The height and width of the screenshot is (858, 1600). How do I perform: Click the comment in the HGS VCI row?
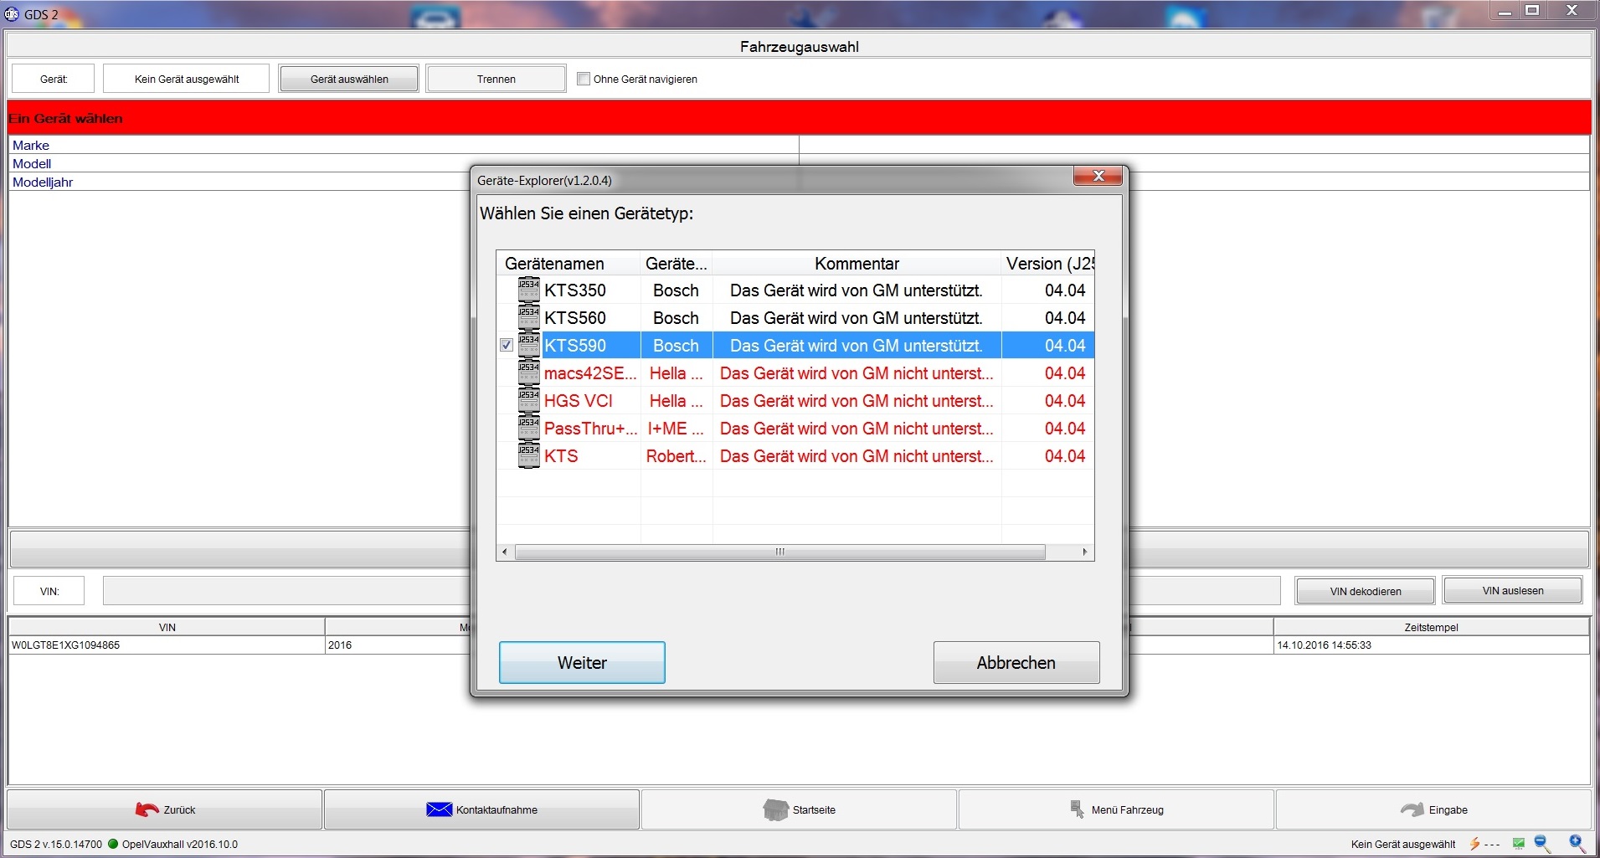(x=857, y=401)
